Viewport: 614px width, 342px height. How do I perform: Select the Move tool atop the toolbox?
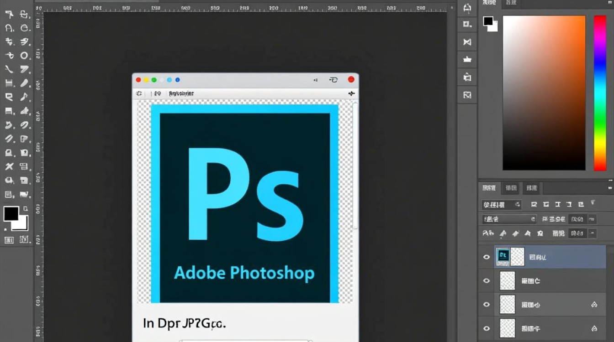(x=9, y=15)
